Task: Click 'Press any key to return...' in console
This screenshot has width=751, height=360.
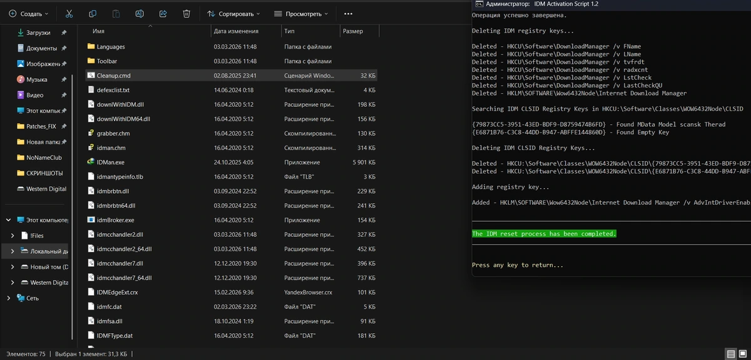Action: pos(518,265)
